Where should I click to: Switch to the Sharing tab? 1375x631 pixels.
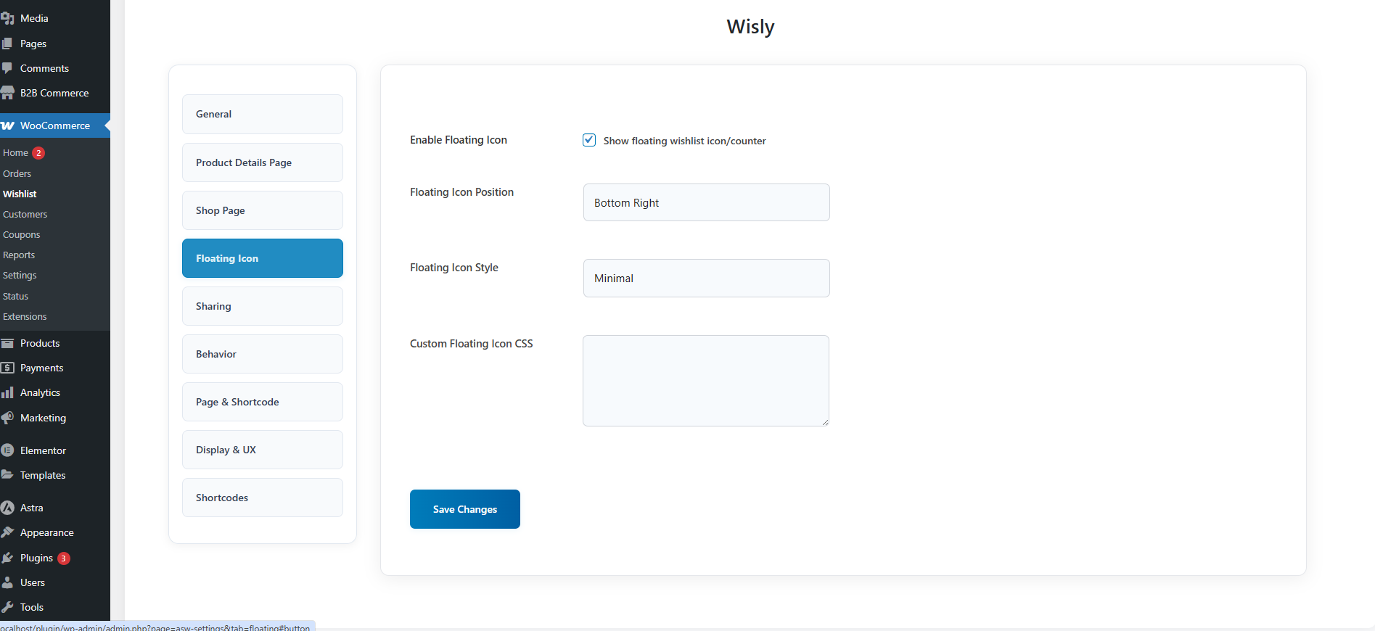point(262,306)
